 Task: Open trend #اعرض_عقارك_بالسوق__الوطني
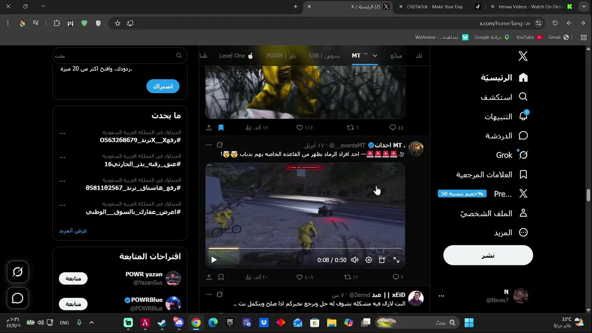pyautogui.click(x=133, y=212)
